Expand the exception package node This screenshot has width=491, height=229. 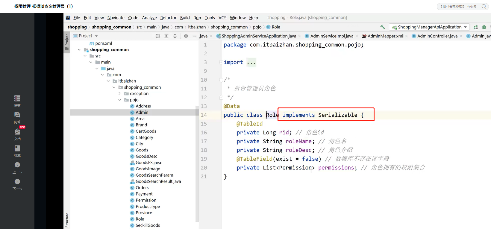point(119,94)
